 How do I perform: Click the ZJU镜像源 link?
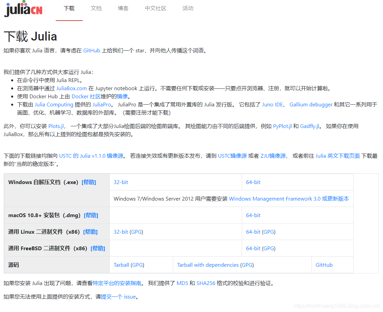pyautogui.click(x=273, y=156)
